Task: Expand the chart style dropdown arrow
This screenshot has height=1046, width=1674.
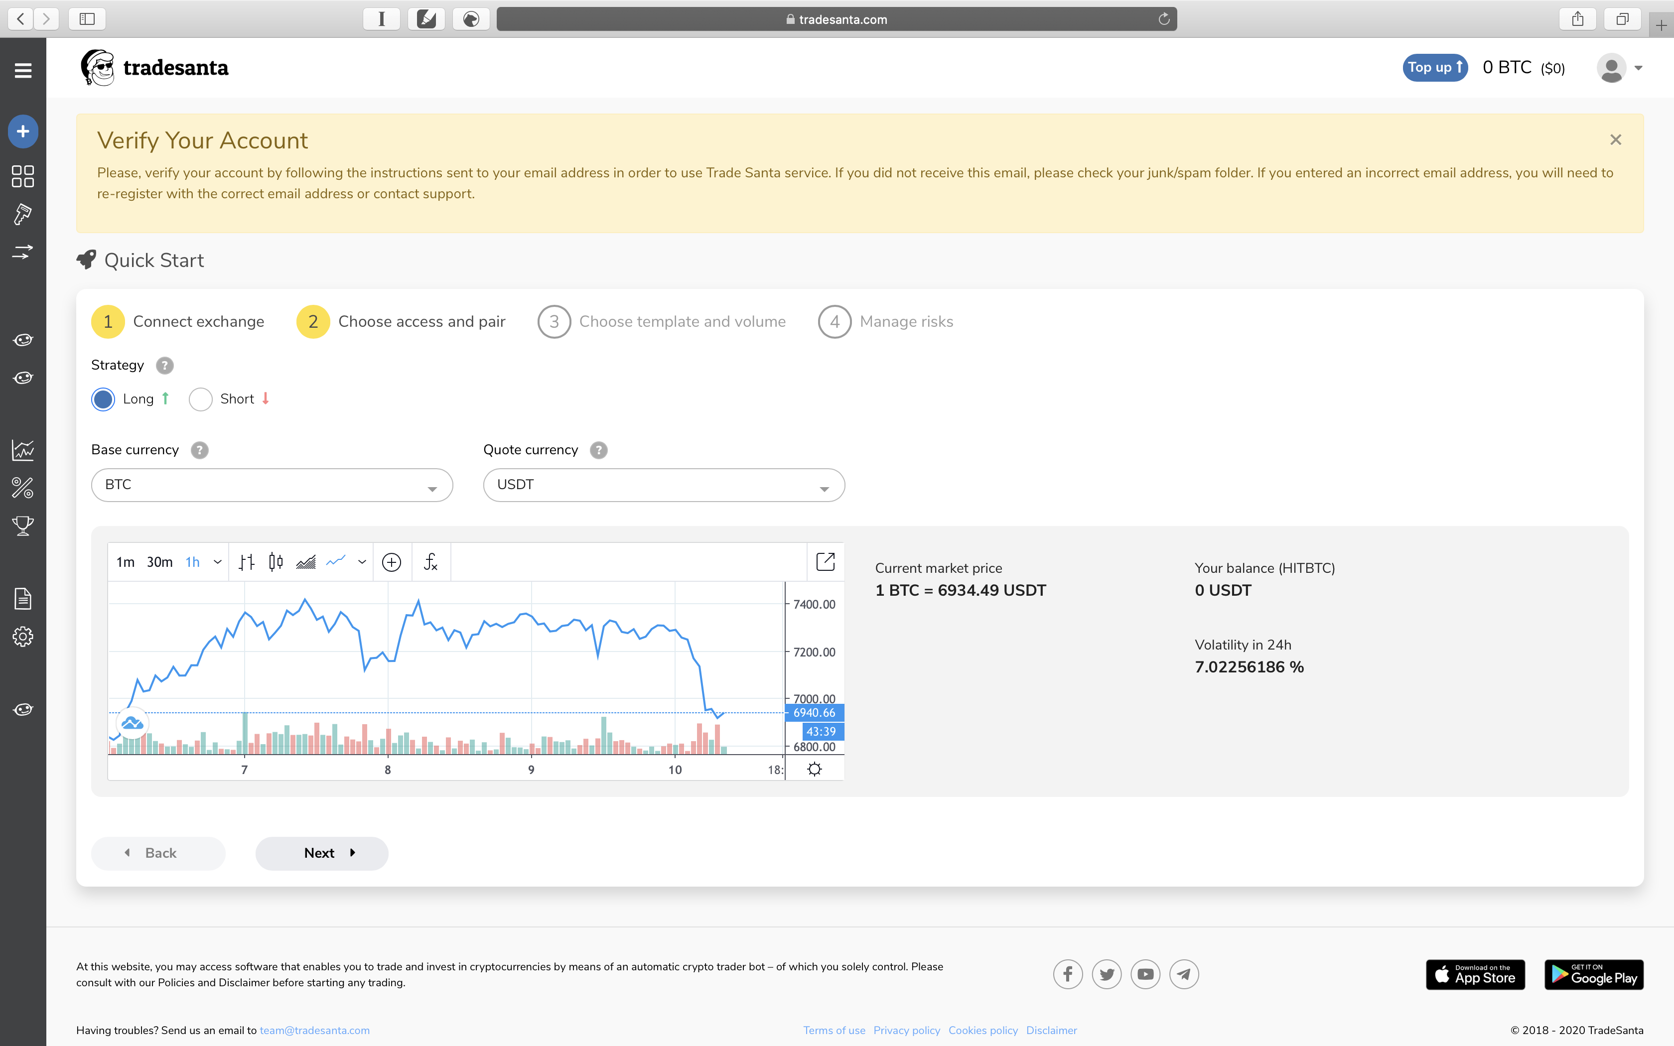Action: [x=362, y=562]
